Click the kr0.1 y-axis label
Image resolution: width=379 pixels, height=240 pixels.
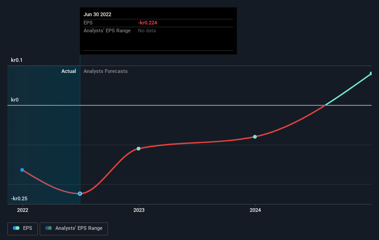click(17, 60)
